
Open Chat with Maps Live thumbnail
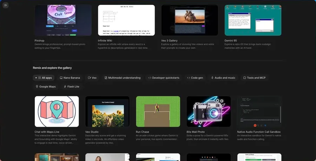57,111
